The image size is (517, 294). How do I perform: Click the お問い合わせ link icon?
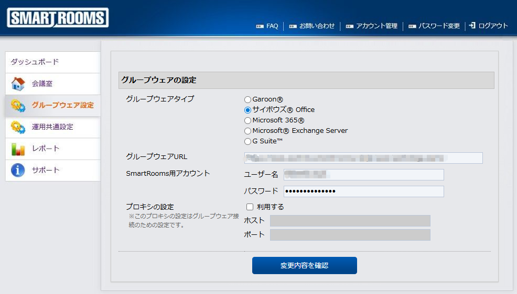[293, 26]
